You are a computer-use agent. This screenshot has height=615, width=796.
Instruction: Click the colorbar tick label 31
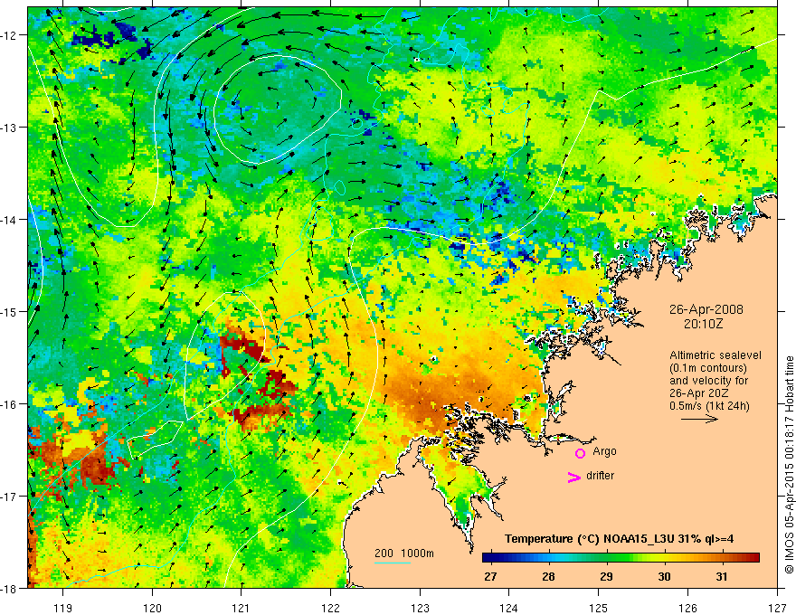pyautogui.click(x=722, y=576)
